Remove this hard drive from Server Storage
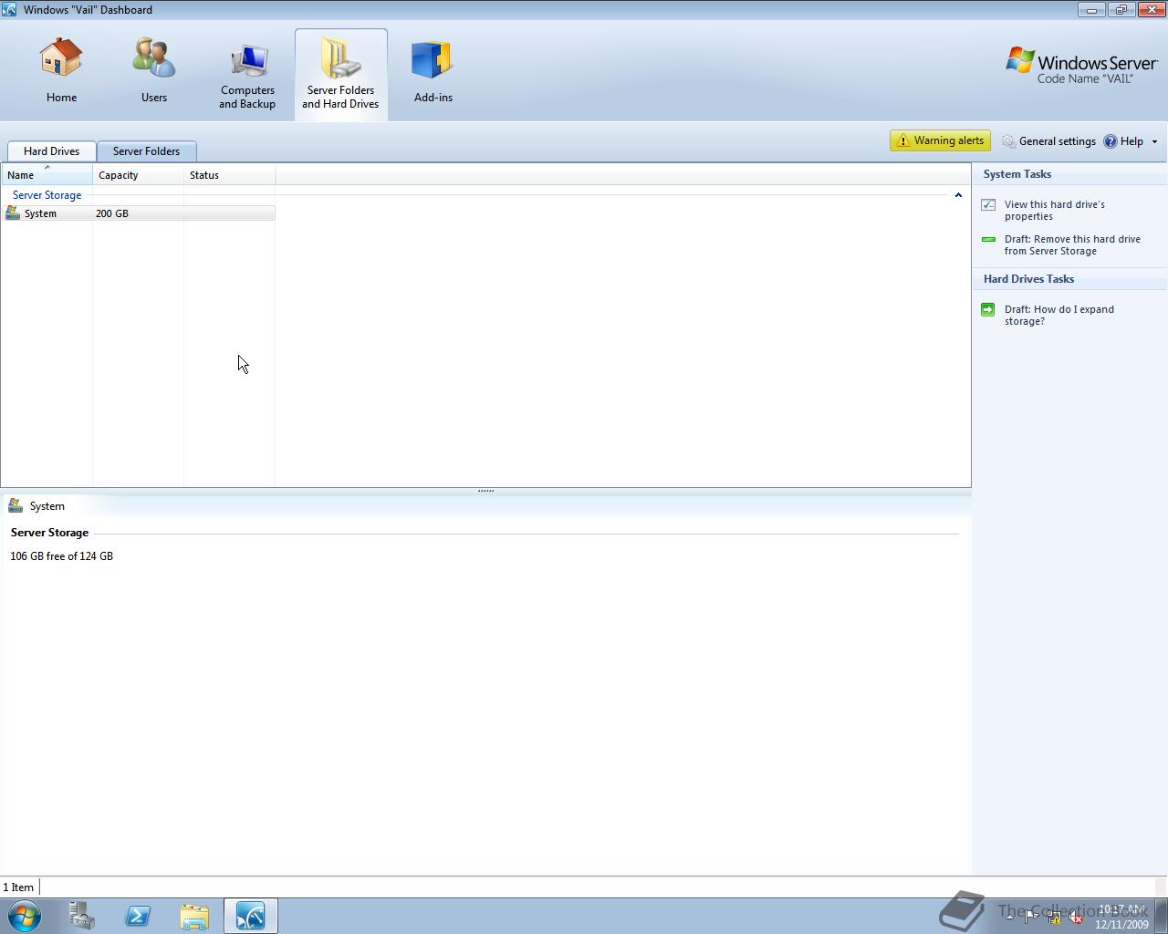This screenshot has width=1168, height=934. point(1072,245)
